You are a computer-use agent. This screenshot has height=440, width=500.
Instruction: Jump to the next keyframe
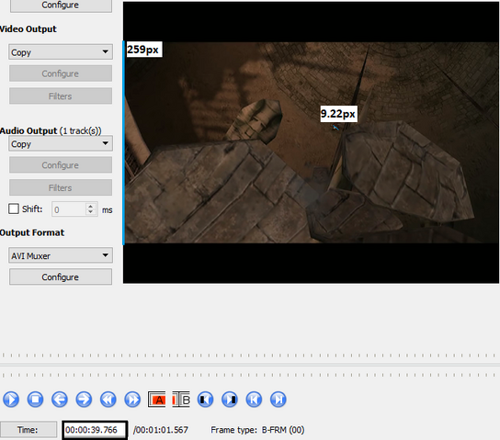132,400
